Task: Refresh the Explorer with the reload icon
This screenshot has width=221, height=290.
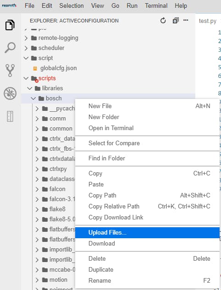Action: click(x=163, y=21)
